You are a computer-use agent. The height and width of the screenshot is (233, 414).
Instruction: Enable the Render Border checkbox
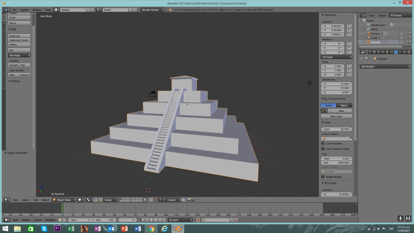coord(323,177)
